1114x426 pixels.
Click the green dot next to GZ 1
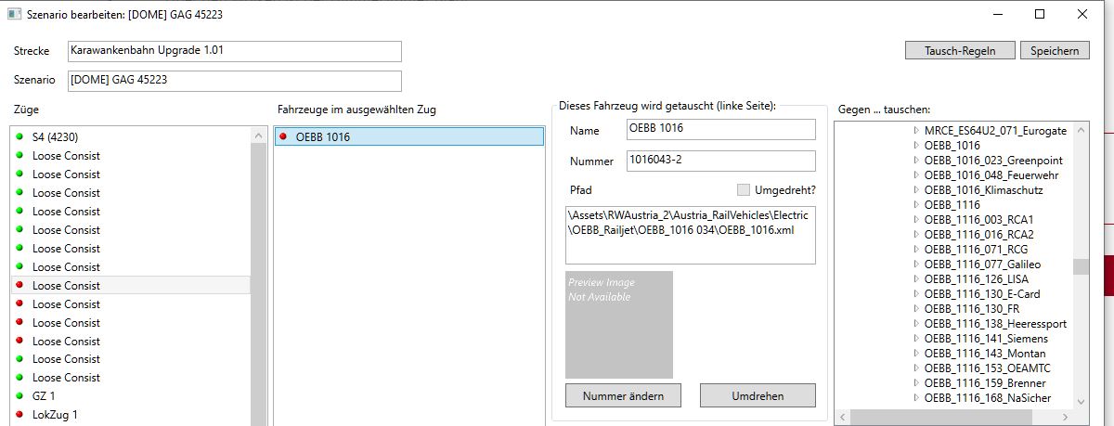coord(19,396)
